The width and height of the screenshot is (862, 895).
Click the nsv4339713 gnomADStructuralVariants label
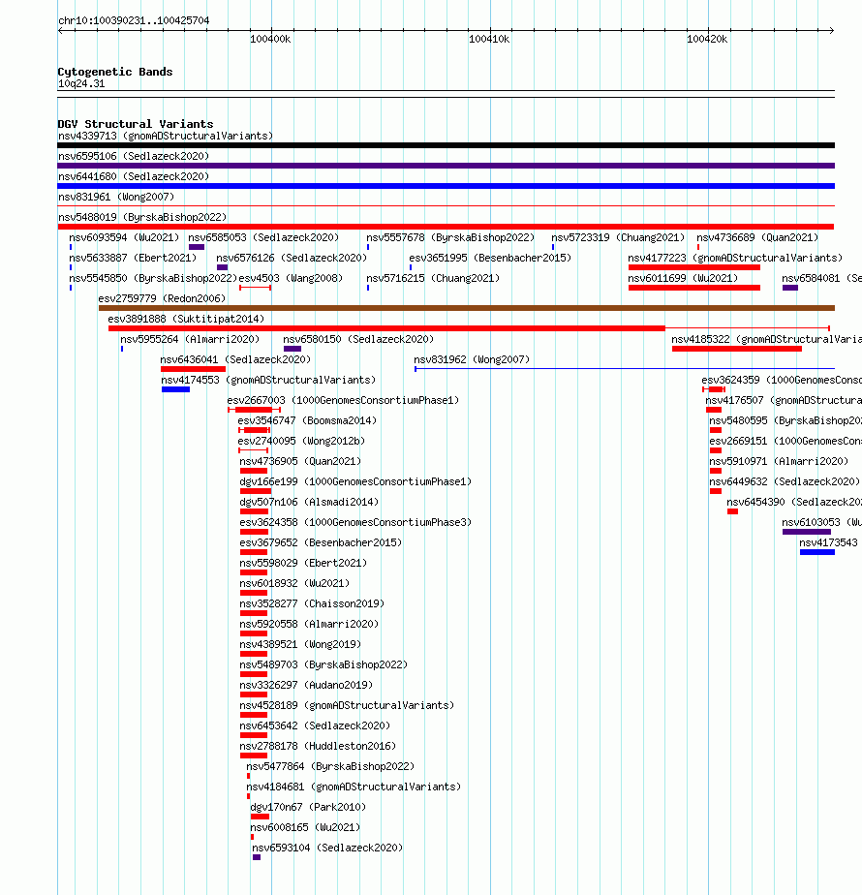click(x=166, y=136)
